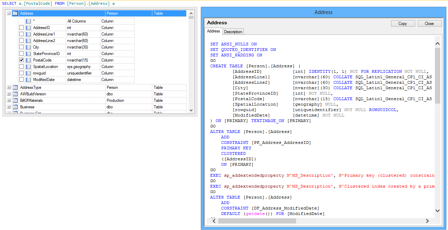Click the SpatialLocation column icon
448x230 pixels.
coord(28,67)
